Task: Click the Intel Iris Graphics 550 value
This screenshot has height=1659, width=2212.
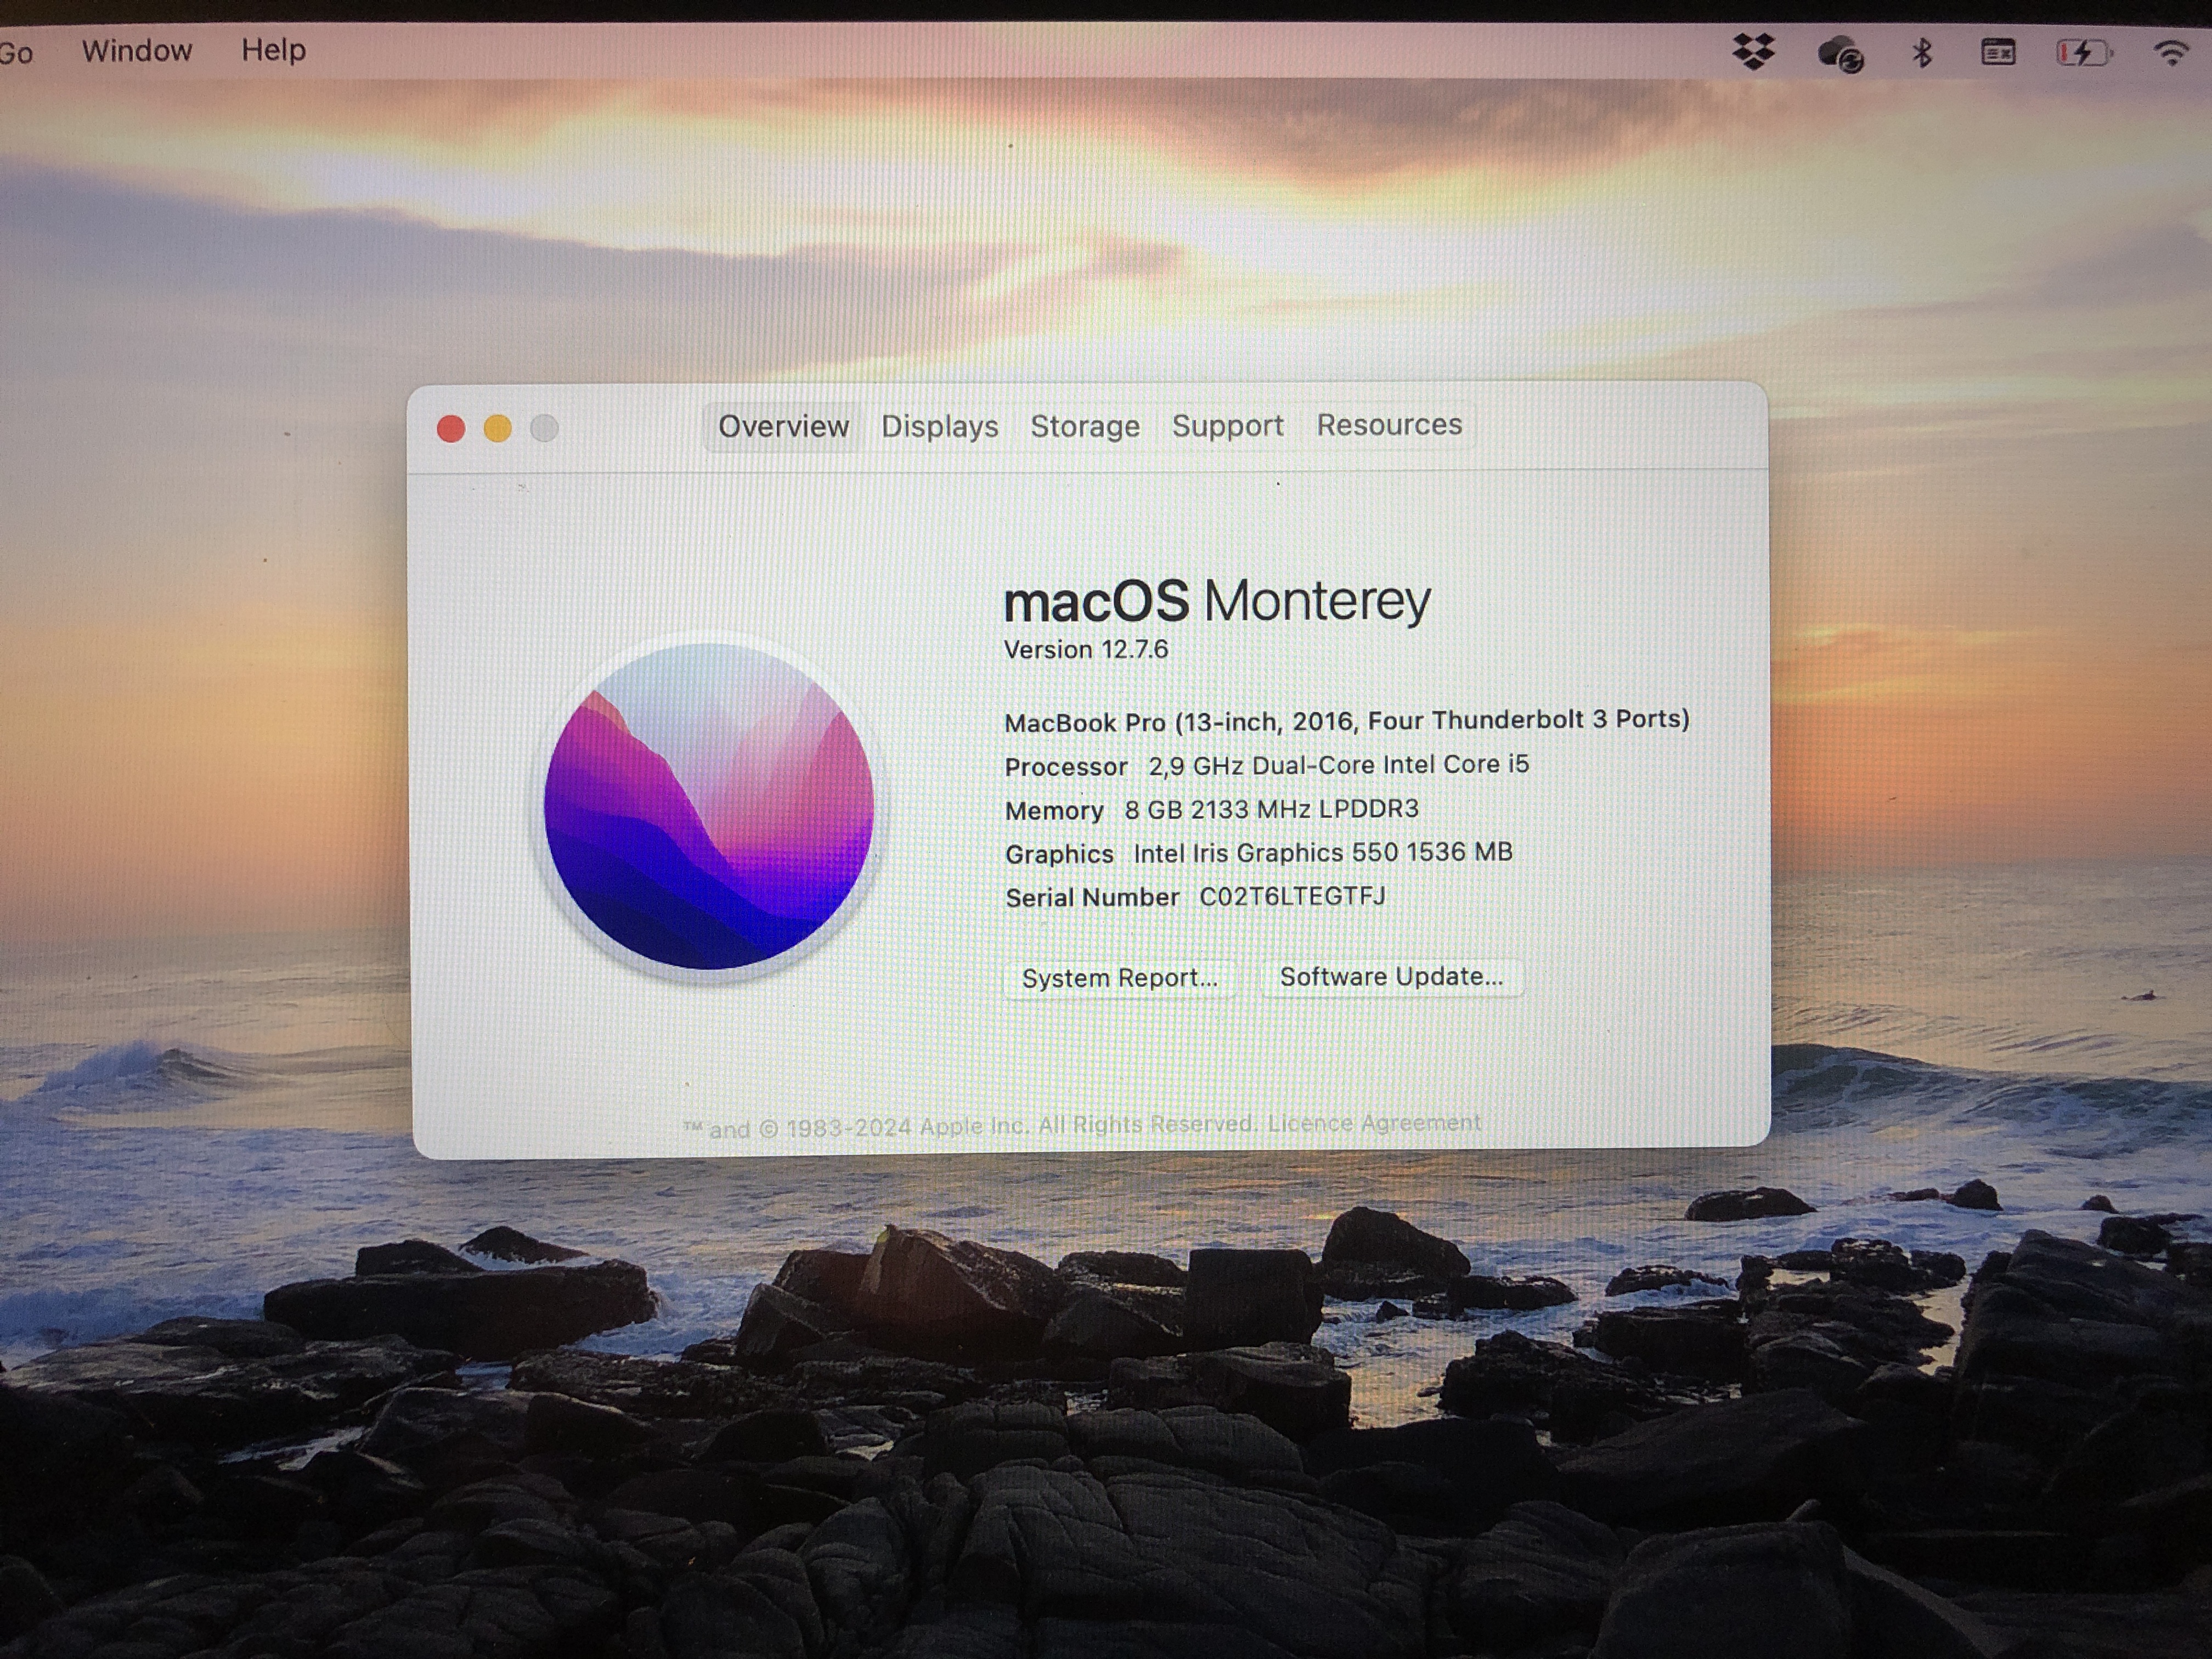Action: (1322, 853)
